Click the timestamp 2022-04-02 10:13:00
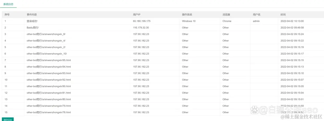This screenshot has height=121, width=324. [x=292, y=21]
